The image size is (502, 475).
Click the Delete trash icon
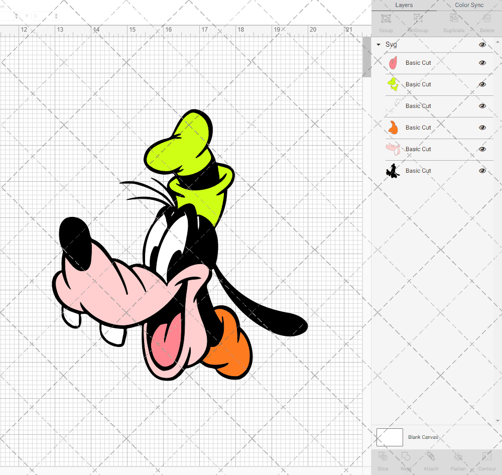coord(487,18)
